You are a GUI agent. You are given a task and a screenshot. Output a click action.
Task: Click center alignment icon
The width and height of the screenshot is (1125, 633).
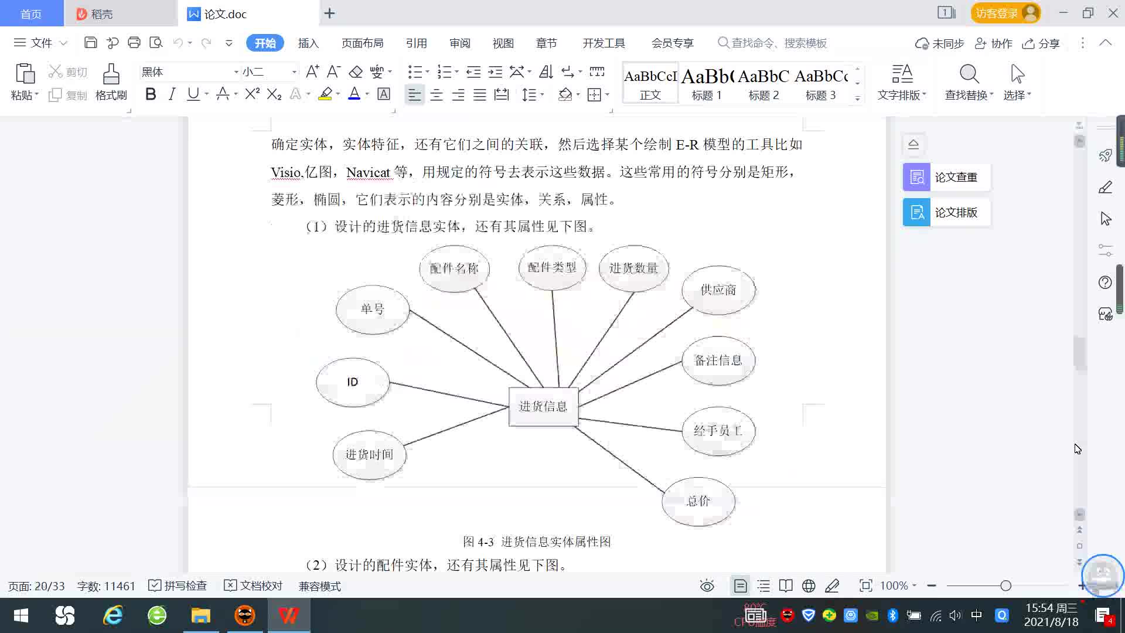click(437, 95)
